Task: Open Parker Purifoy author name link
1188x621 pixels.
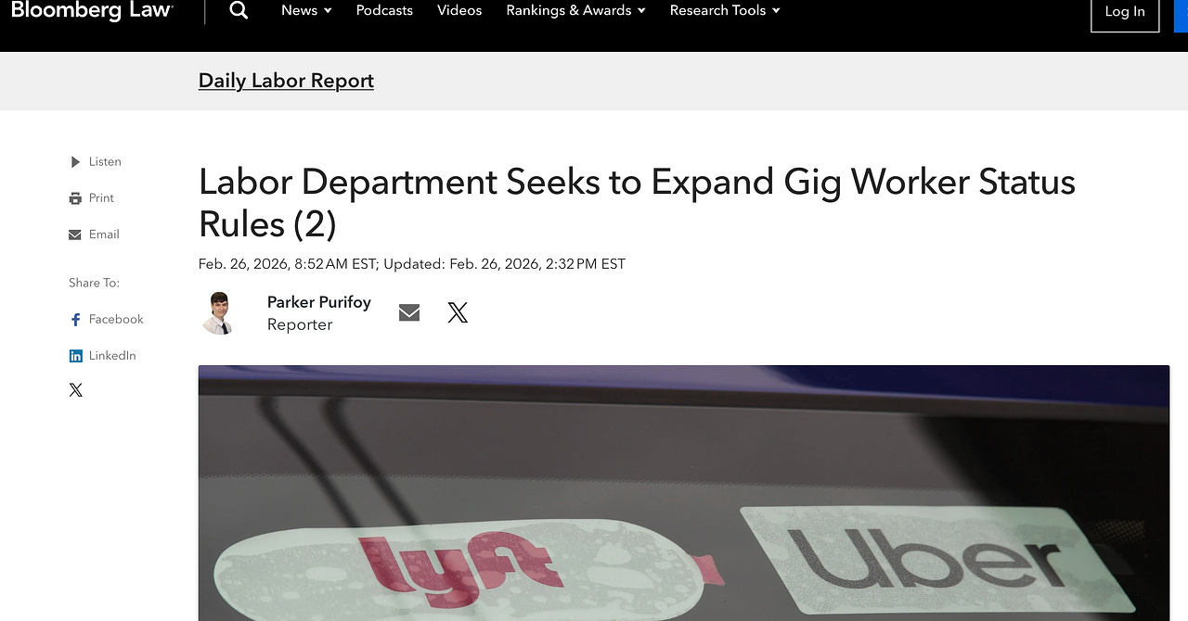Action: pos(319,302)
